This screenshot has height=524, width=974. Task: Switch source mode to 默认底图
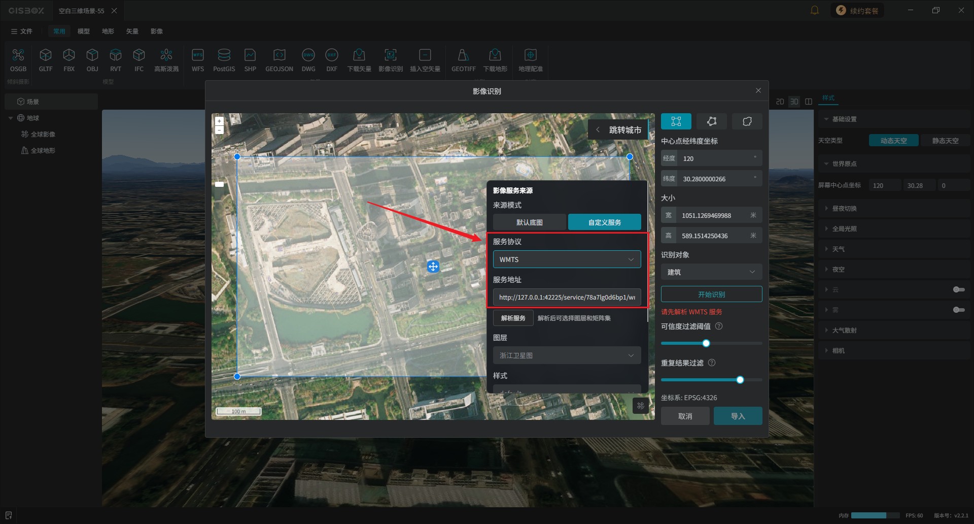[530, 222]
